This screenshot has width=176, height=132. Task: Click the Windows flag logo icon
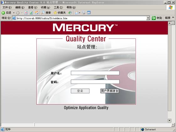171,8
